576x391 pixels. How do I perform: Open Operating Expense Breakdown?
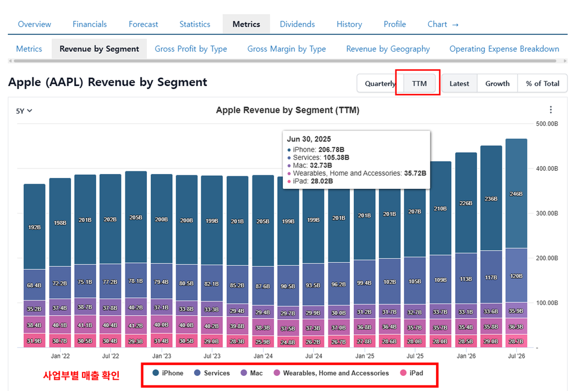coord(505,49)
